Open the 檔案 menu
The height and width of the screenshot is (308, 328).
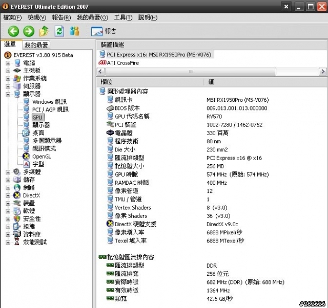click(x=12, y=17)
